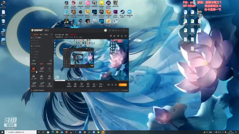Open the Epic Games Launcher desktop shortcut
This screenshot has height=134, width=239.
(x=102, y=13)
